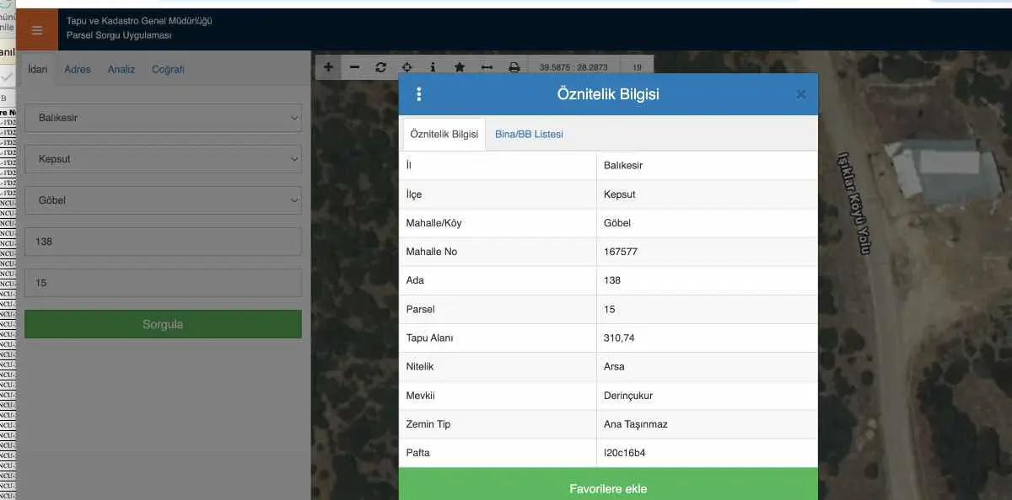Image resolution: width=1012 pixels, height=500 pixels.
Task: Close the Öznitelik Bilgisi dialog
Action: (x=801, y=94)
